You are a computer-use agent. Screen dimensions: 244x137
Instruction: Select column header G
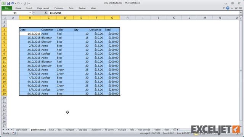coord(112,18)
